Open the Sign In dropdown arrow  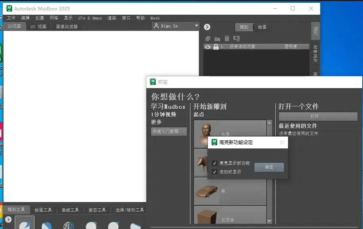coord(196,25)
